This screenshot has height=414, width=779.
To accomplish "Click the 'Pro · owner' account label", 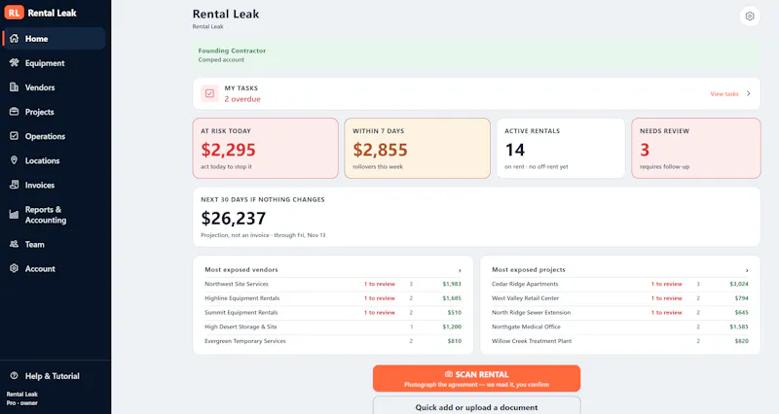I will click(x=22, y=403).
